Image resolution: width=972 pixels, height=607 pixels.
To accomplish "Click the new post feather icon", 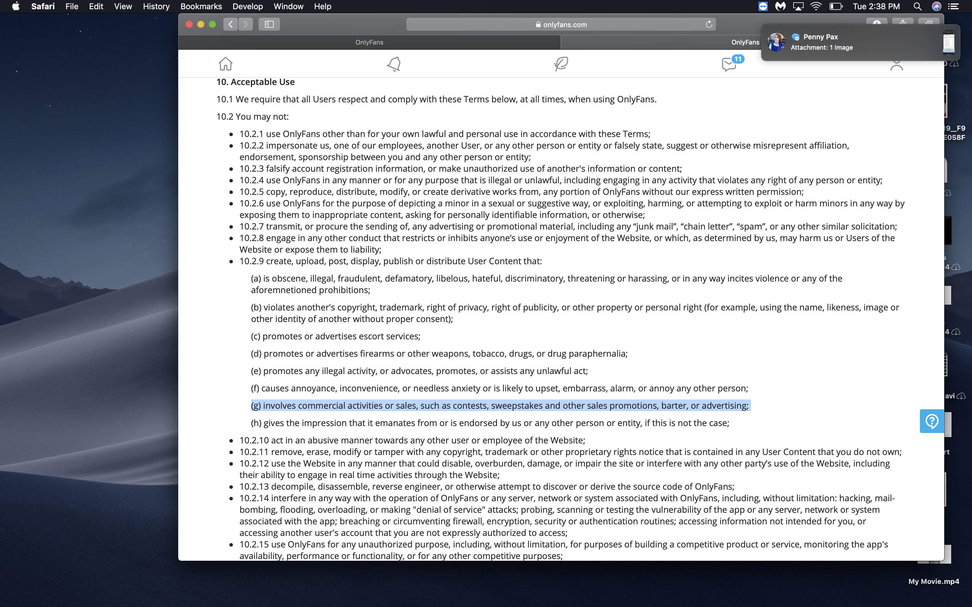I will [561, 64].
